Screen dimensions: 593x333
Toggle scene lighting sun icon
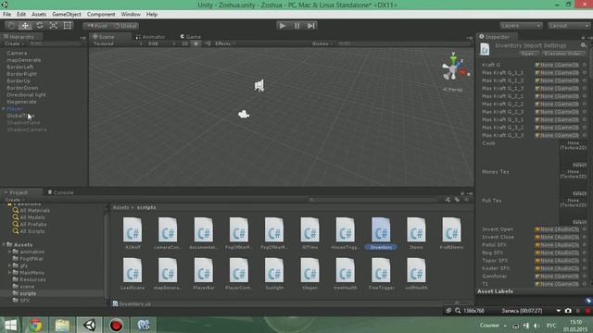point(196,43)
